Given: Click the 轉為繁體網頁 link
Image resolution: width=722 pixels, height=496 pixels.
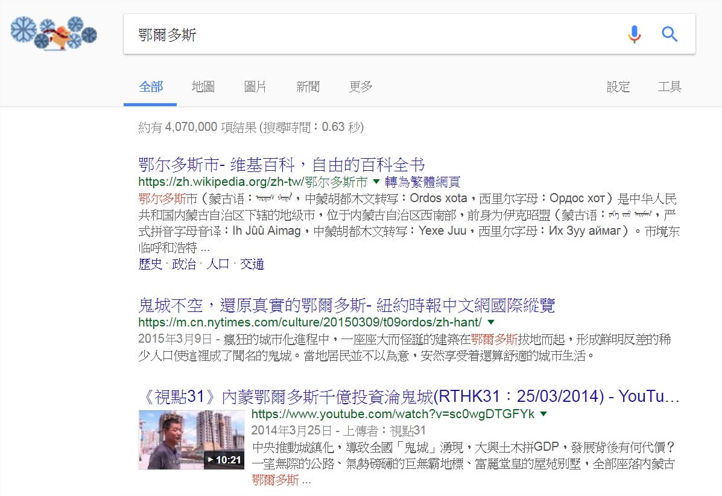Looking at the screenshot, I should pos(423,182).
